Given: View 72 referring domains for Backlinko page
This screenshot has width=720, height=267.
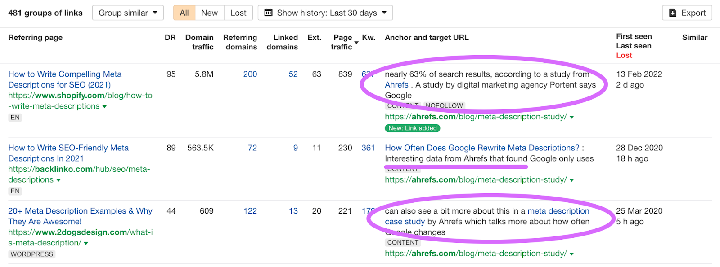Looking at the screenshot, I should tap(252, 148).
